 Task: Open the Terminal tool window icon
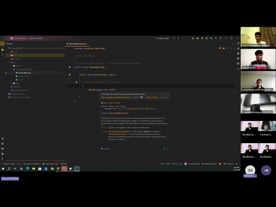(x=3, y=148)
